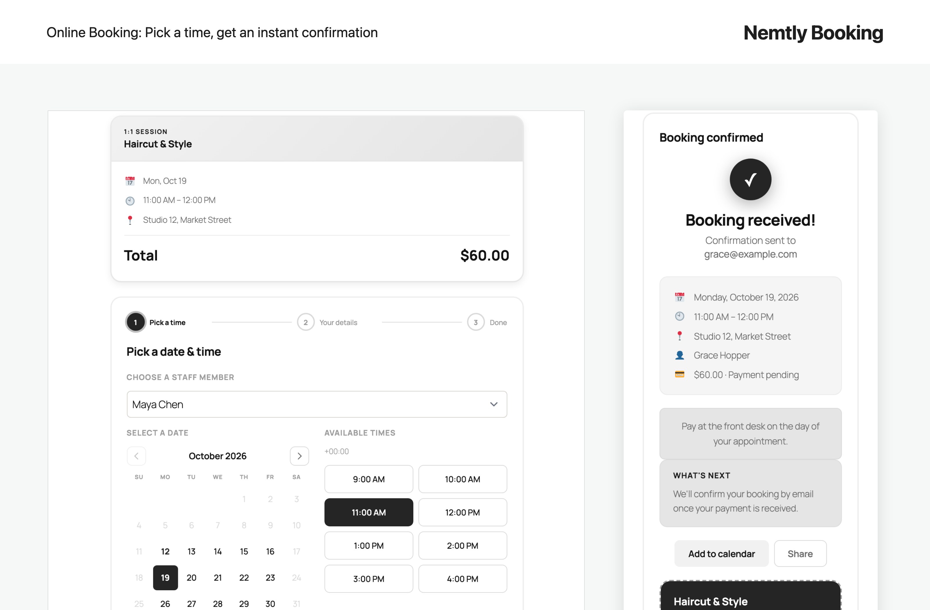Choose the 1:00 PM time slot
Screen dimensions: 930x610
[x=369, y=546]
